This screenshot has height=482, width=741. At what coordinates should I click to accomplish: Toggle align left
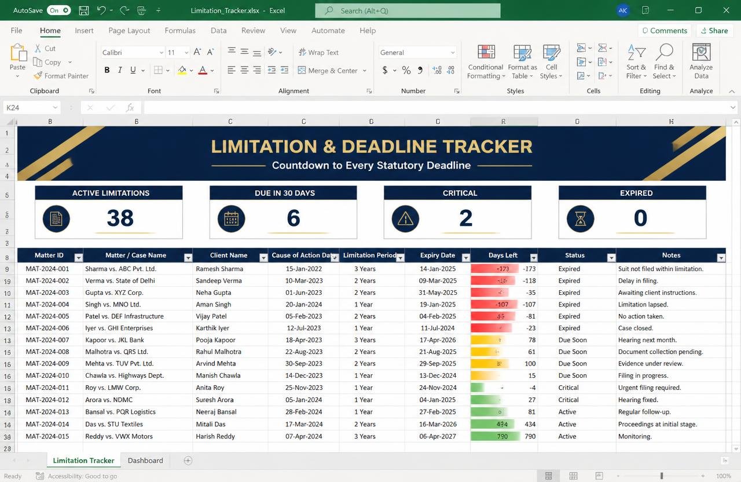click(x=231, y=70)
